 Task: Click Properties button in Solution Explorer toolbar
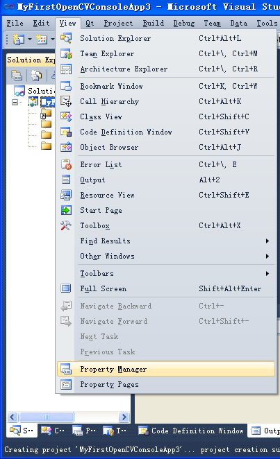[17, 76]
